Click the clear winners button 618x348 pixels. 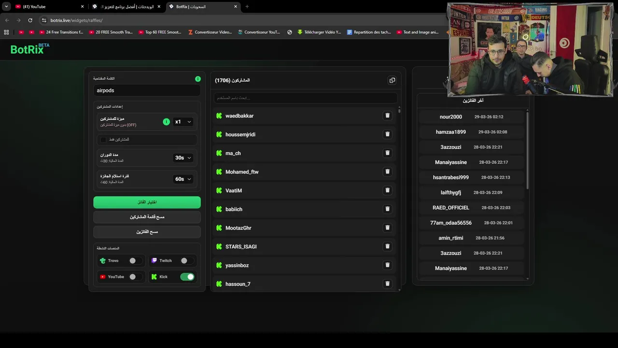coord(147,232)
